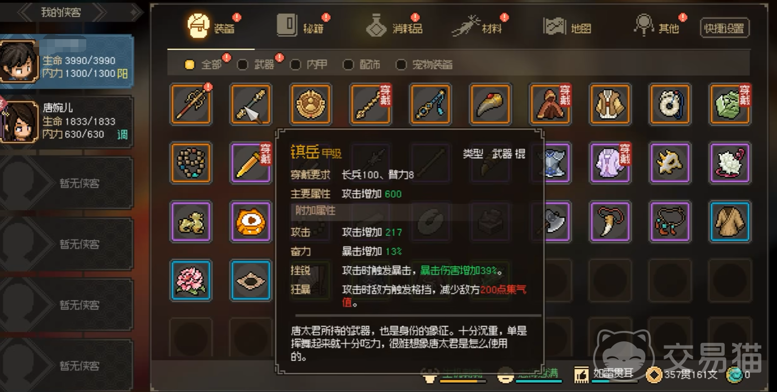Select the golden toad figurine item
This screenshot has width=777, height=392.
191,221
